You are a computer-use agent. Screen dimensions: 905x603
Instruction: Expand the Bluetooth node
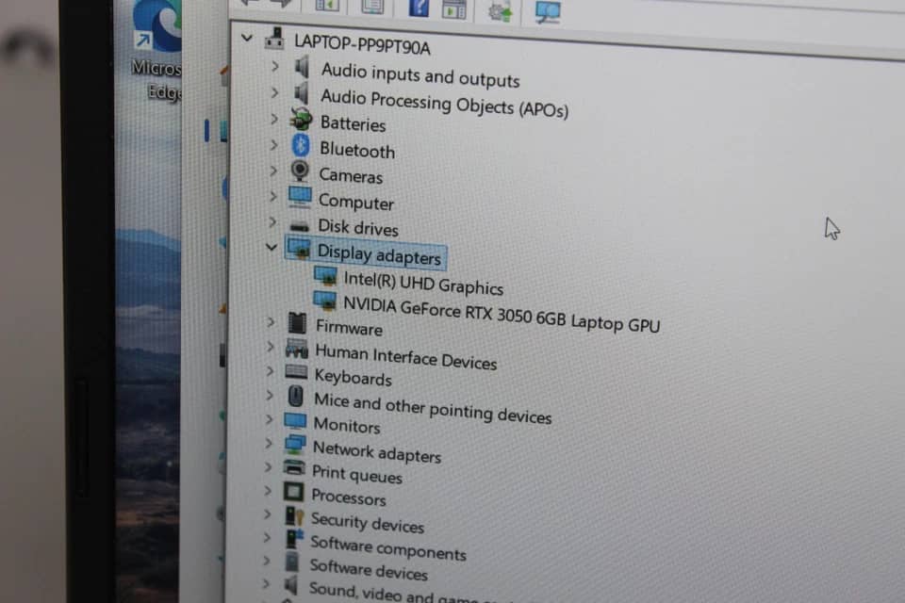click(273, 145)
